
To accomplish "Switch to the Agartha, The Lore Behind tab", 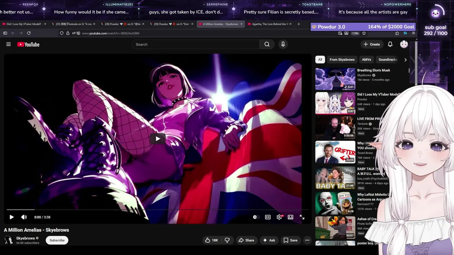I will click(x=270, y=24).
